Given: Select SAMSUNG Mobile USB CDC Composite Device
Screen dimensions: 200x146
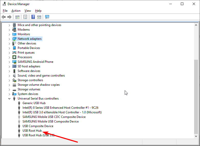Looking at the screenshot, I should click(x=54, y=117).
